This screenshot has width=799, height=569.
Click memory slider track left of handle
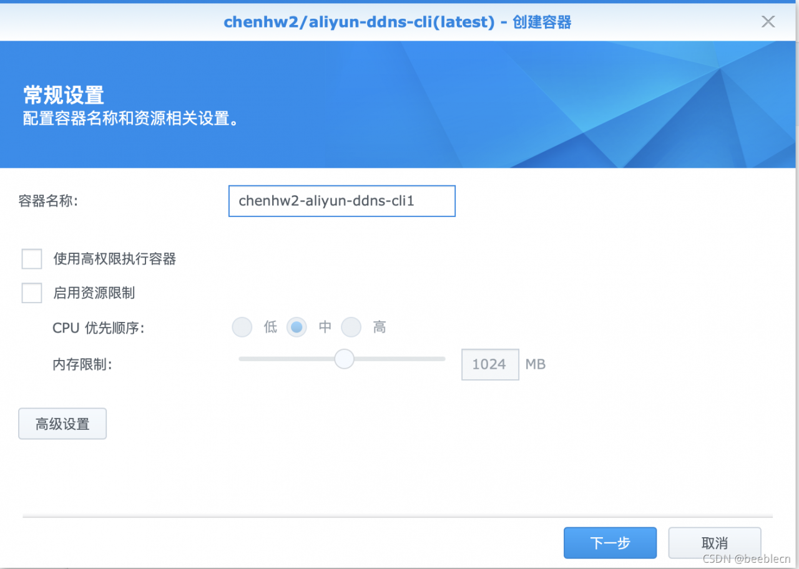tap(287, 359)
